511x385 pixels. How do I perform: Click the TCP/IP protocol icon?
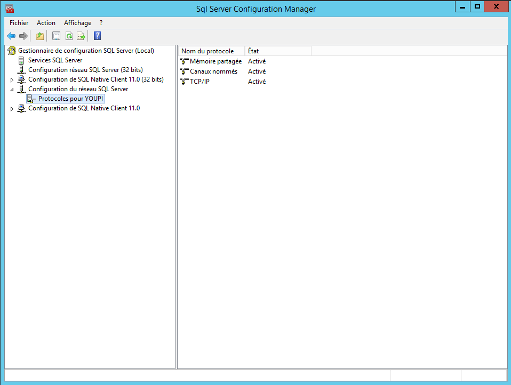click(x=185, y=82)
